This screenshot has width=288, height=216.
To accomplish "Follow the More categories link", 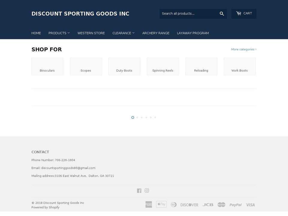I will point(244,49).
